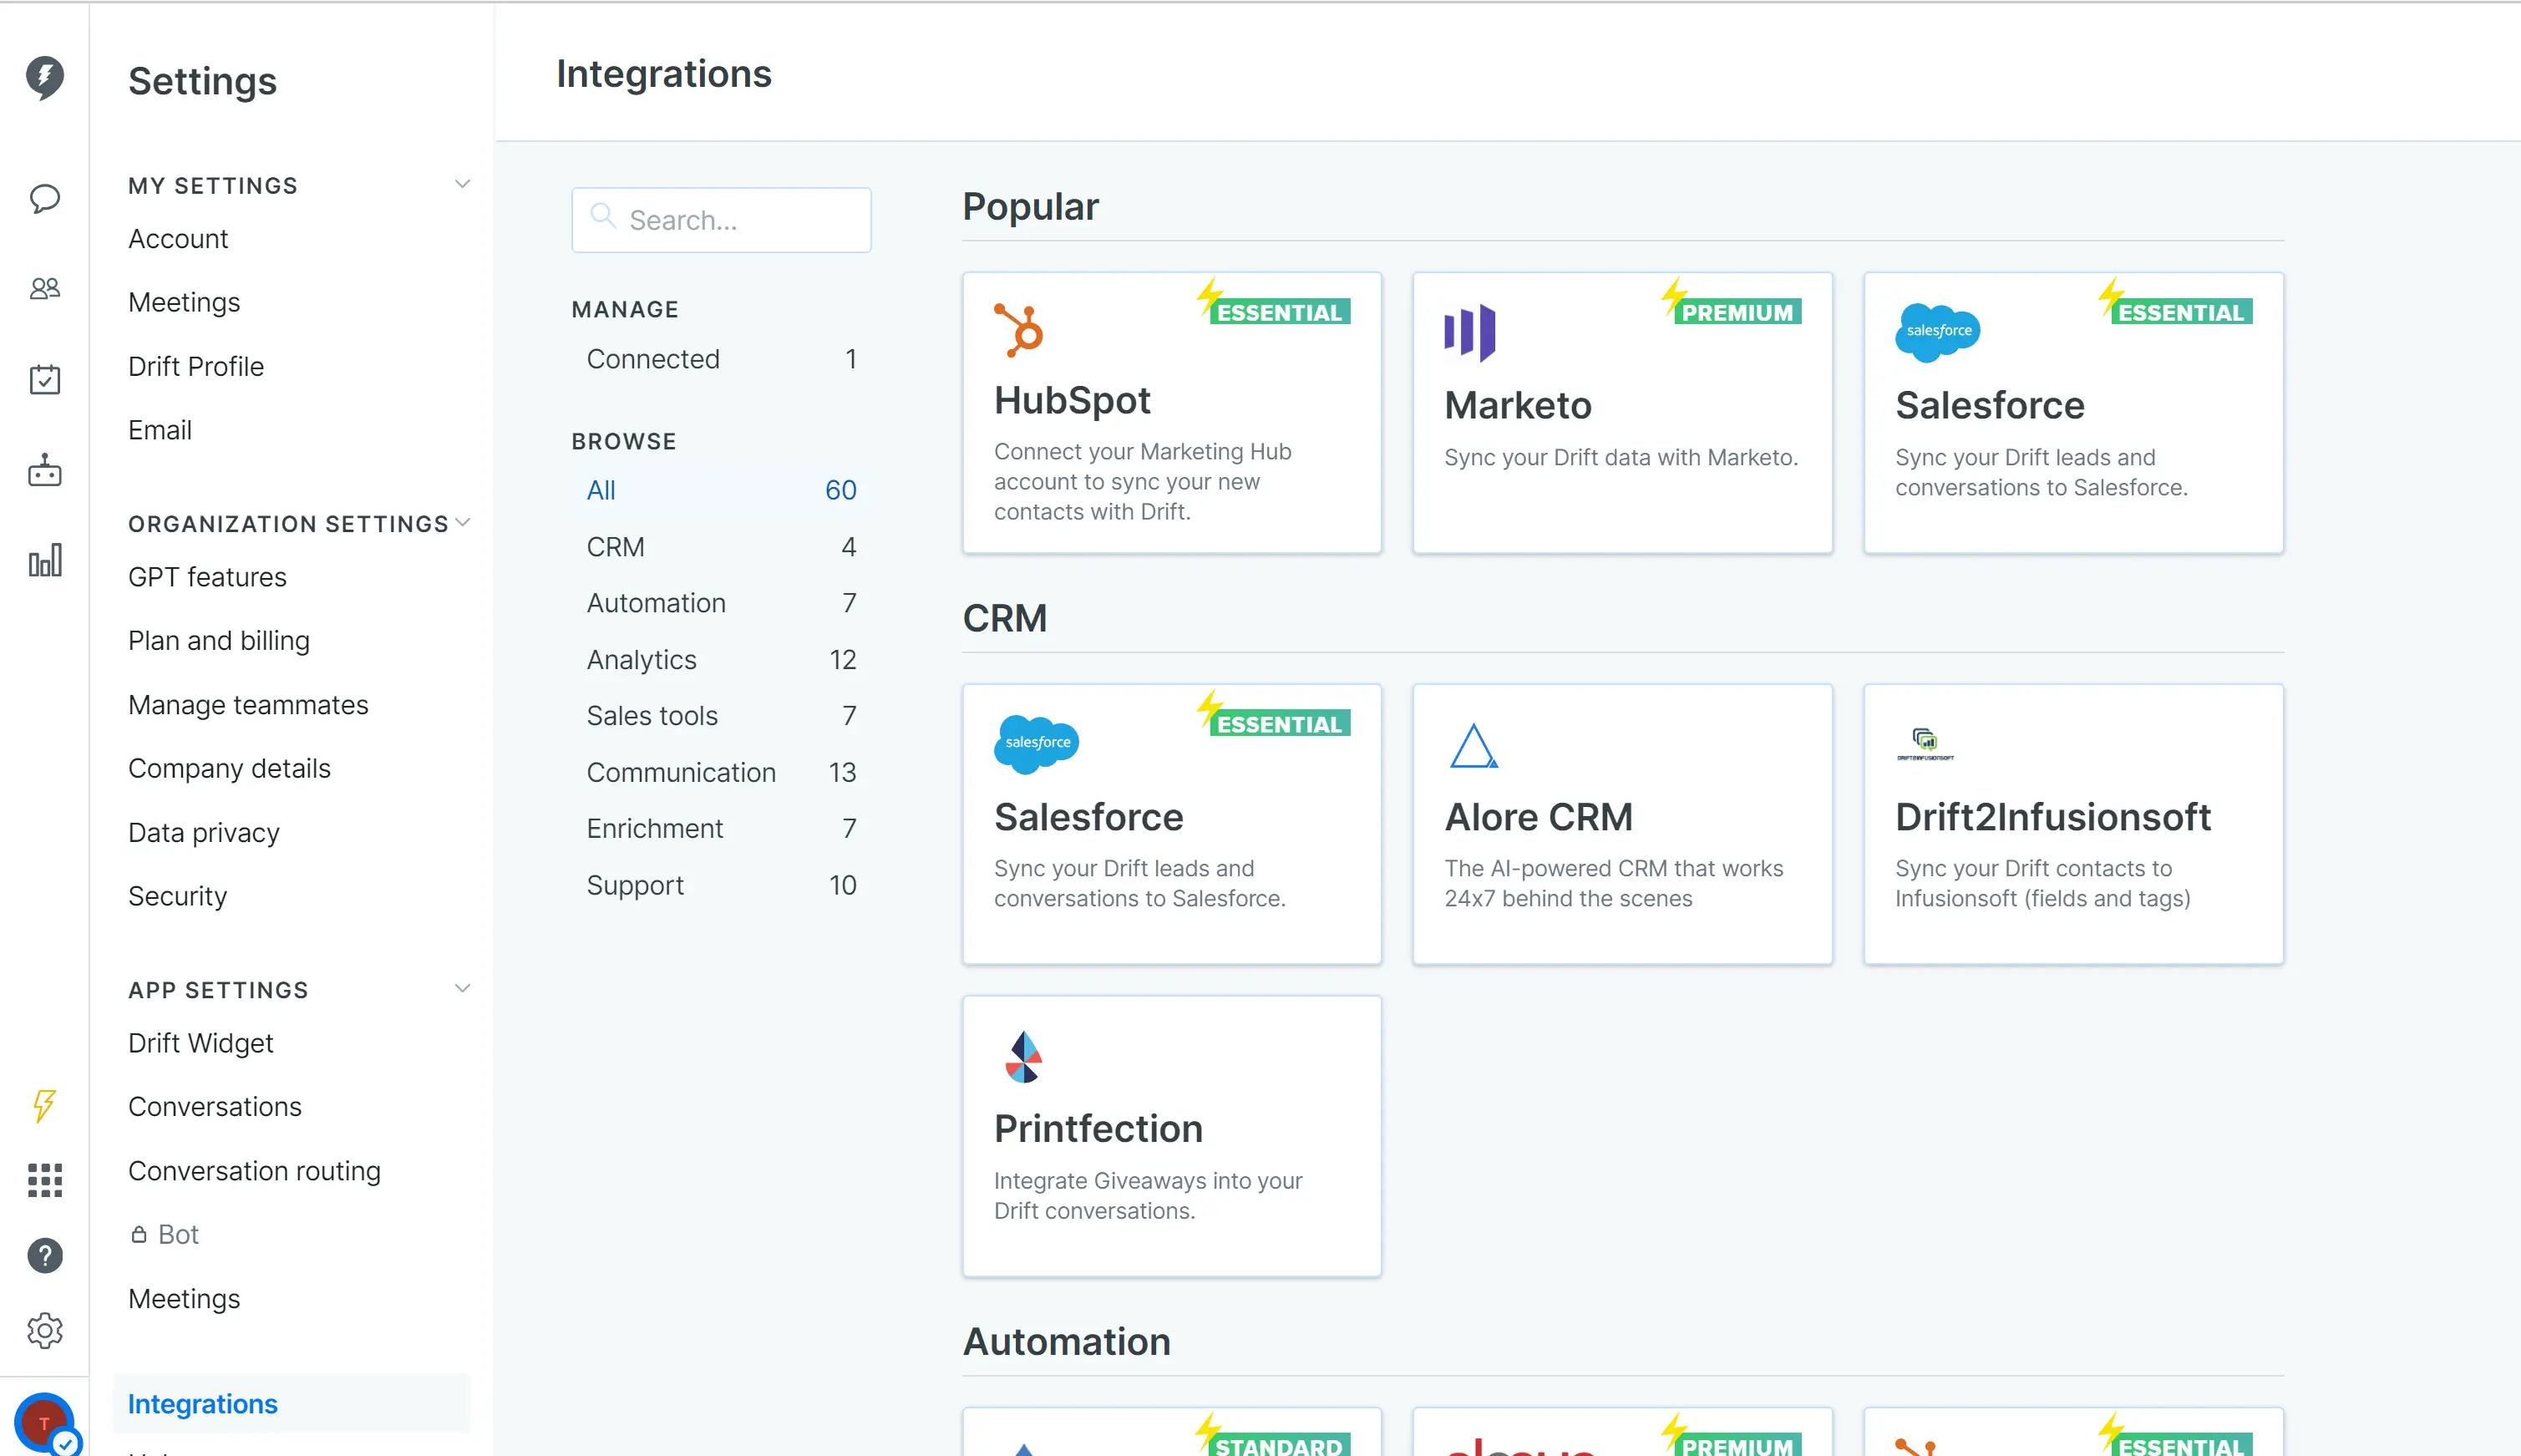
Task: Collapse the Organization Settings section
Action: [462, 523]
